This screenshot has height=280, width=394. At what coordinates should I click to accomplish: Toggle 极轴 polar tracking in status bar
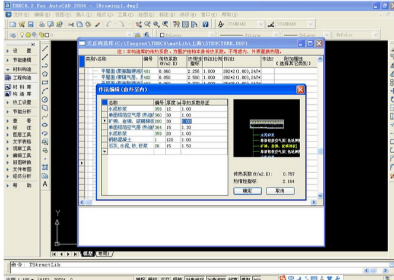tap(177, 278)
